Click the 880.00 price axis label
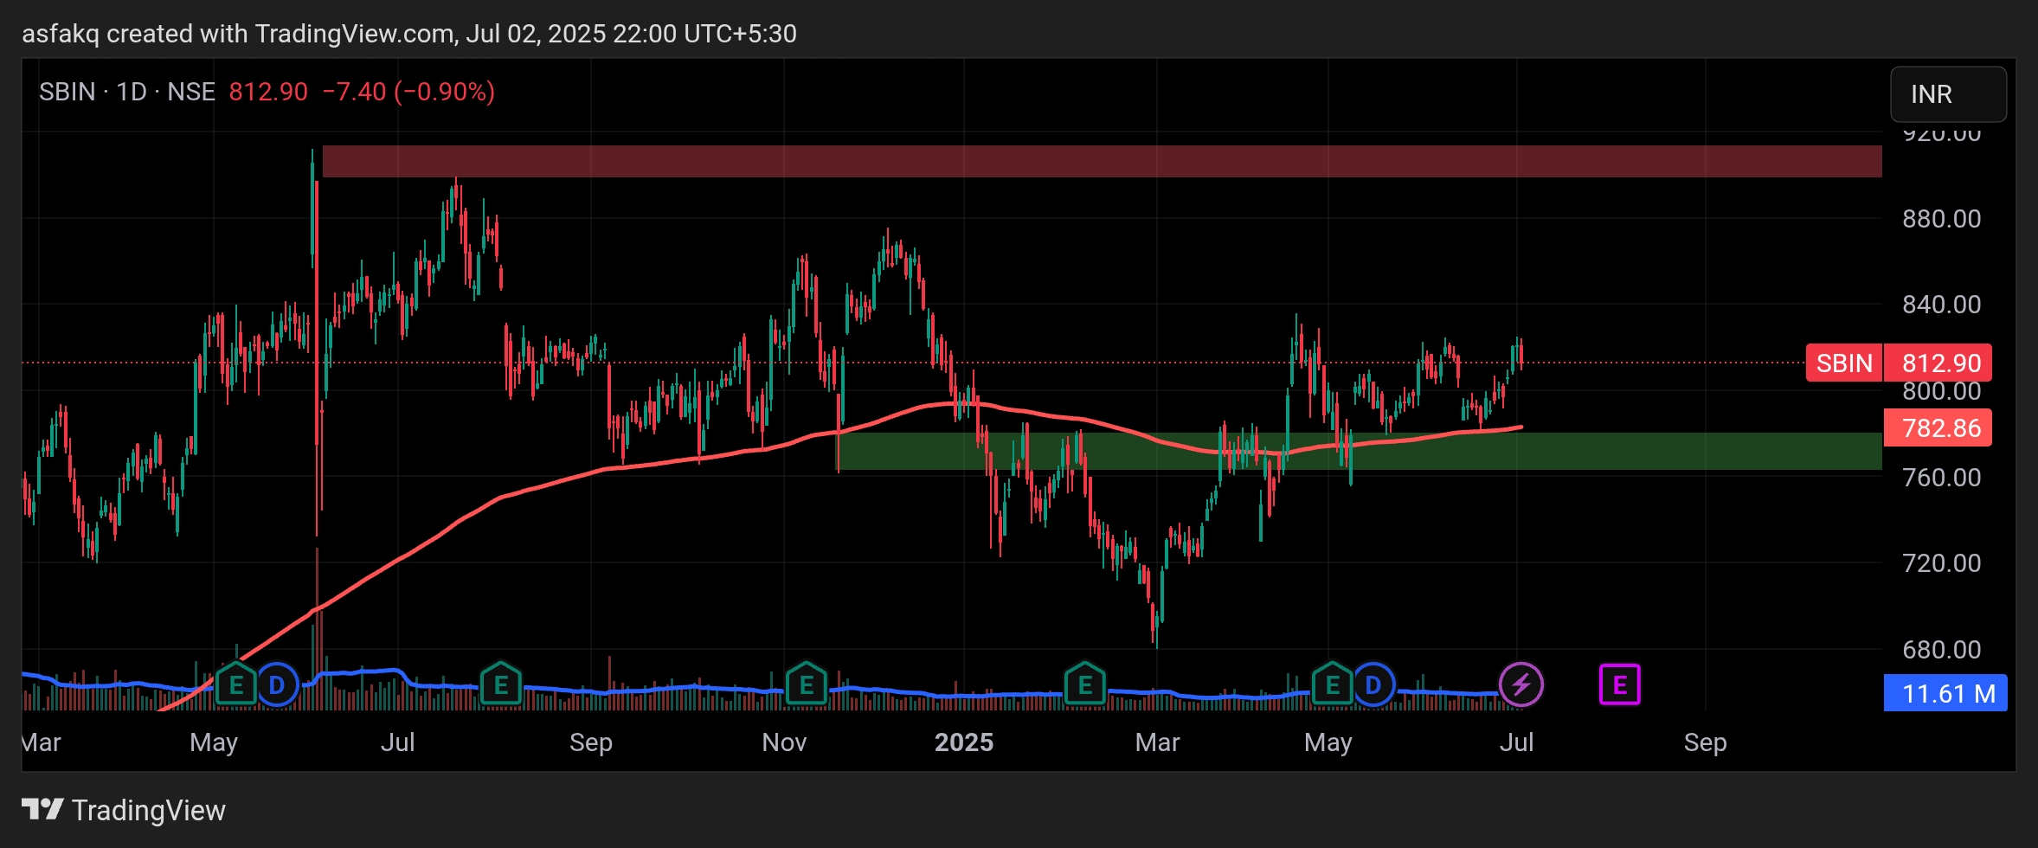Image resolution: width=2038 pixels, height=848 pixels. pos(1941,219)
